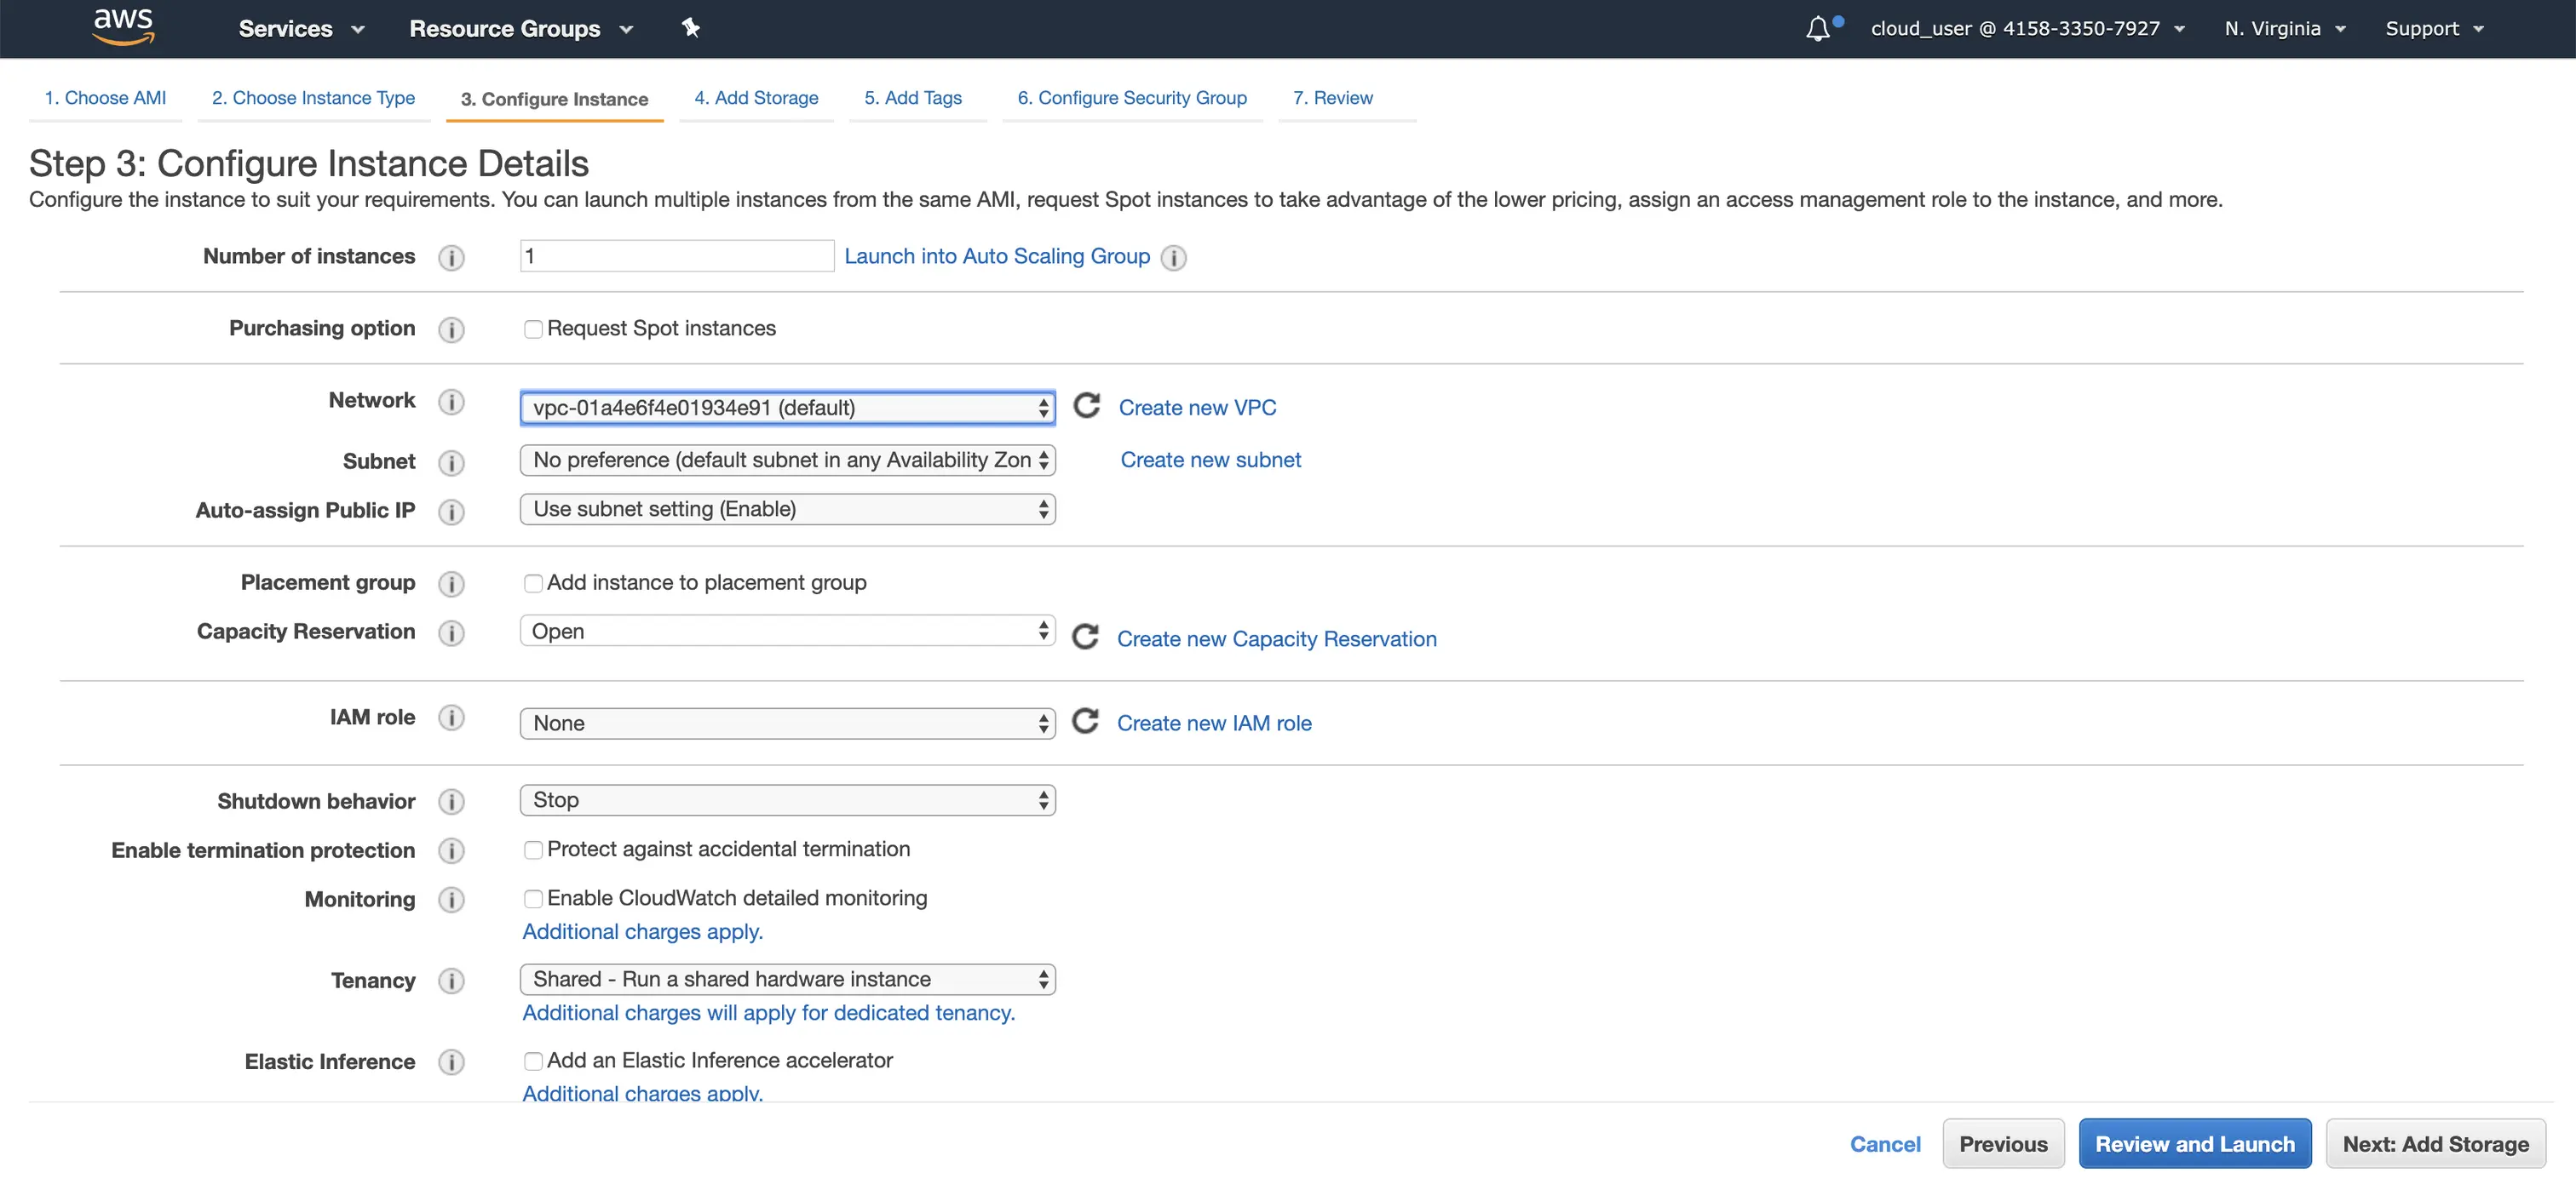The height and width of the screenshot is (1184, 2576).
Task: Expand the Shutdown behavior dropdown
Action: 787,799
